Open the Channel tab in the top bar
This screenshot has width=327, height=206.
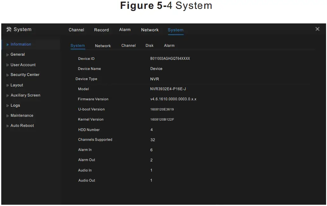click(76, 30)
